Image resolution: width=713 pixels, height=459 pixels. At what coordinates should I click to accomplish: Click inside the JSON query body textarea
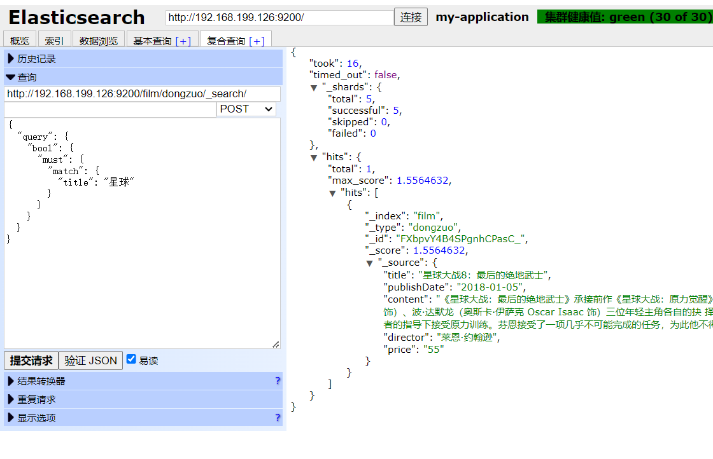click(143, 233)
